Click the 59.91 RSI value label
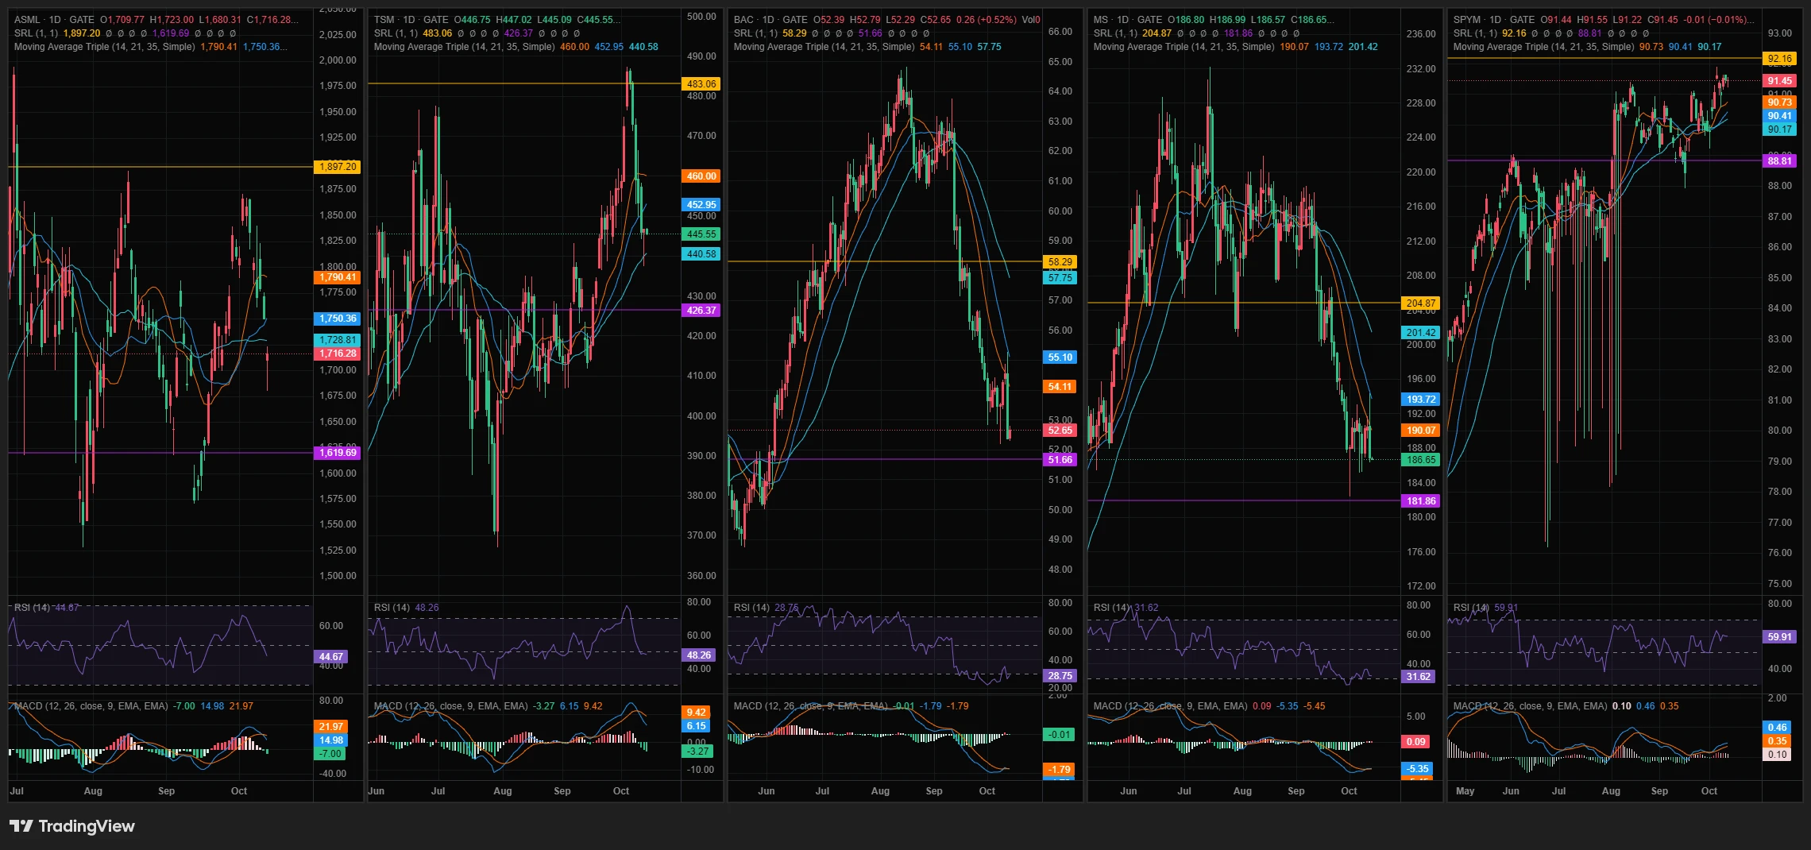The image size is (1811, 850). click(x=1780, y=637)
